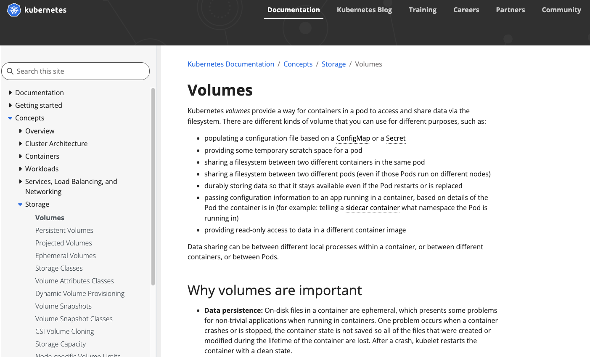Screen dimensions: 590x357
Task: Open Kubernetes Blog in top navigation
Action: [x=364, y=10]
